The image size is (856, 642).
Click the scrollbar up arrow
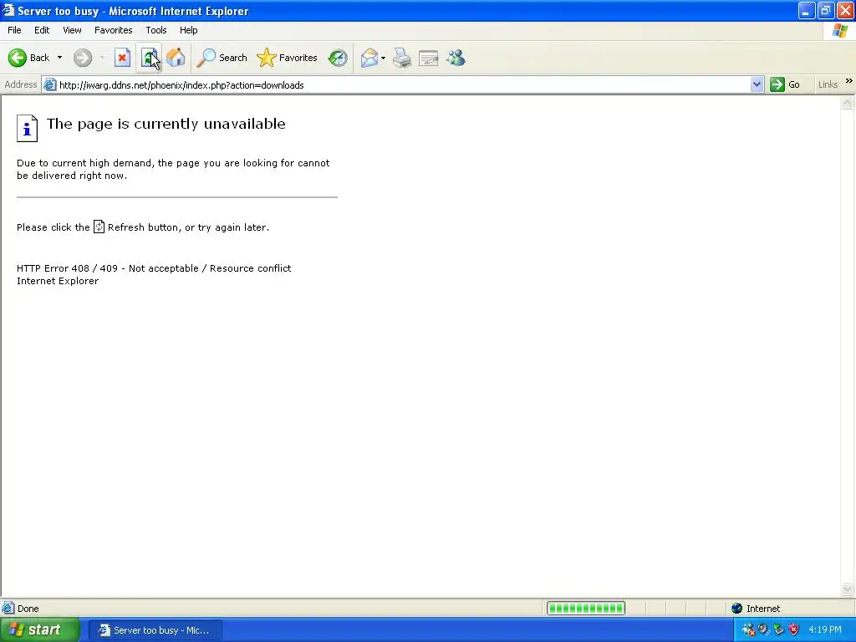(x=848, y=102)
